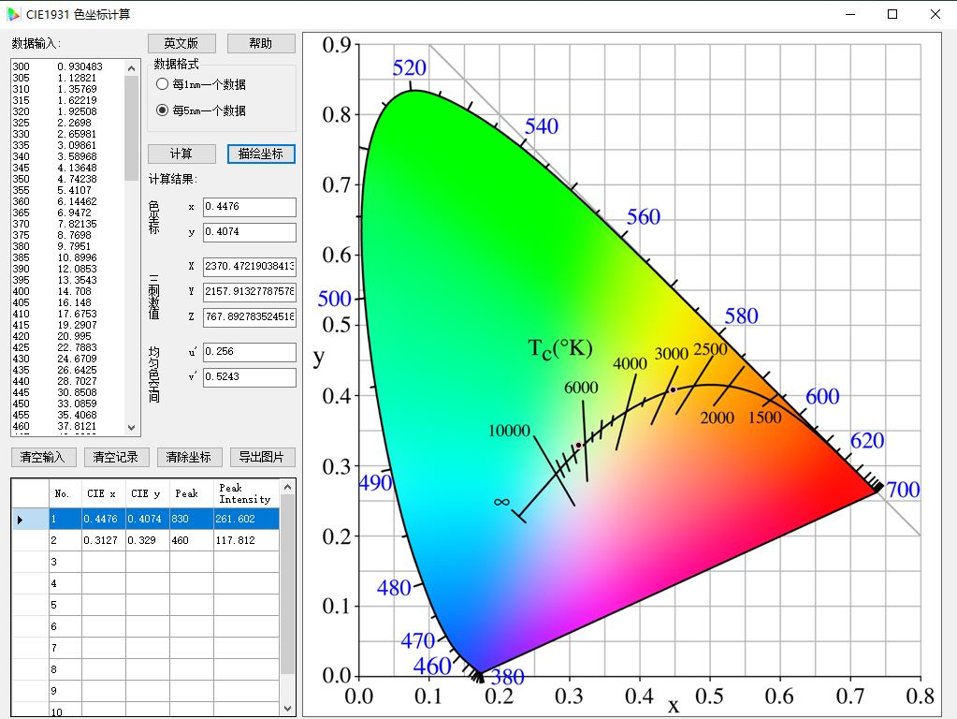Click the CIE x column header
Screen dimensions: 957x719
tap(104, 493)
